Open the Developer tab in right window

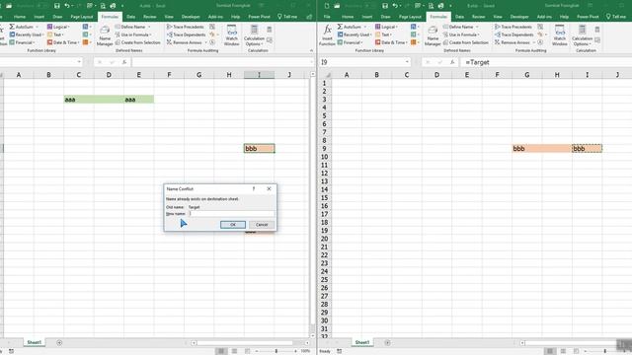coord(519,17)
